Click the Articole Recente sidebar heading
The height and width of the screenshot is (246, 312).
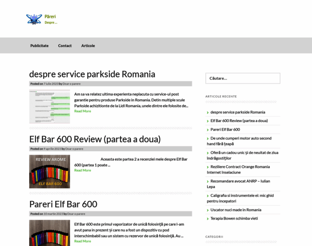[x=221, y=96]
